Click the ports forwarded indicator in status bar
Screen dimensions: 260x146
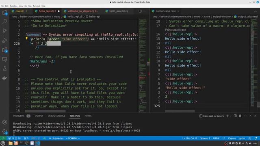(26, 138)
